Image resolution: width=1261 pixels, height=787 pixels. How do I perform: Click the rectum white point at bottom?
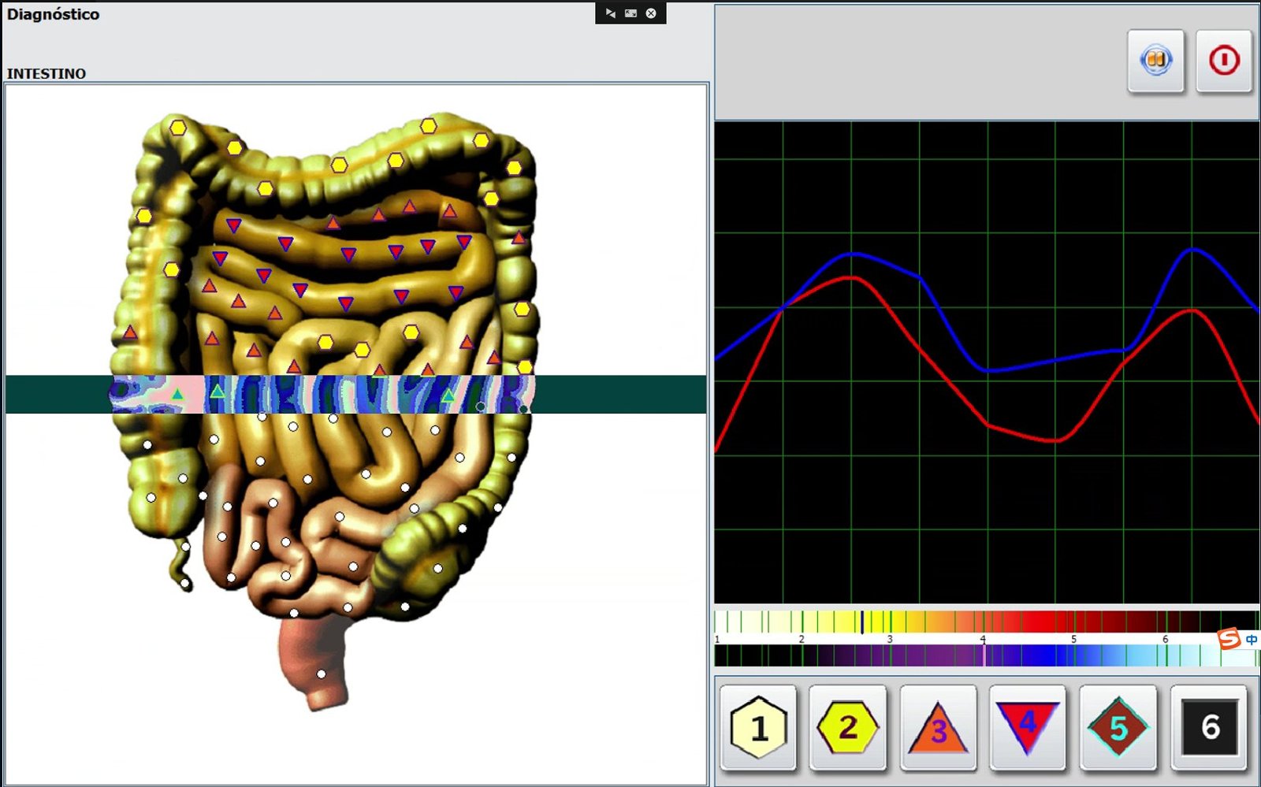(x=321, y=674)
